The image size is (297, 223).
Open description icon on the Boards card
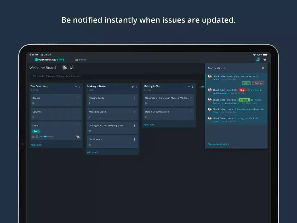(x=33, y=103)
